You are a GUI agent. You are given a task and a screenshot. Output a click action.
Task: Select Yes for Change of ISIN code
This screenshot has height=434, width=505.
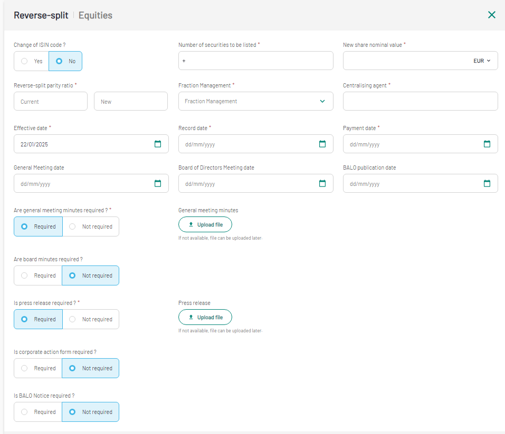coord(31,61)
